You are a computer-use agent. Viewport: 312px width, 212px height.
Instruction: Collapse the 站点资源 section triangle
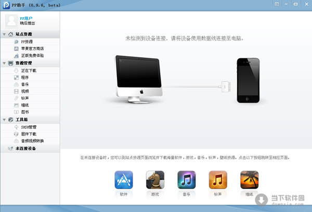click(4, 34)
